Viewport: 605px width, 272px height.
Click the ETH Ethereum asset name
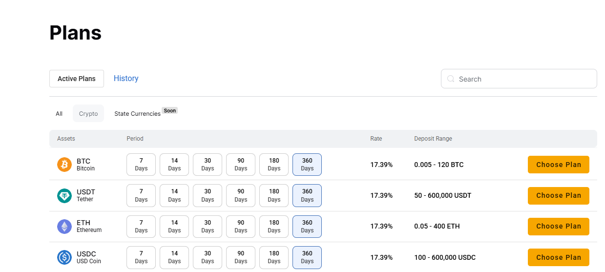(89, 226)
